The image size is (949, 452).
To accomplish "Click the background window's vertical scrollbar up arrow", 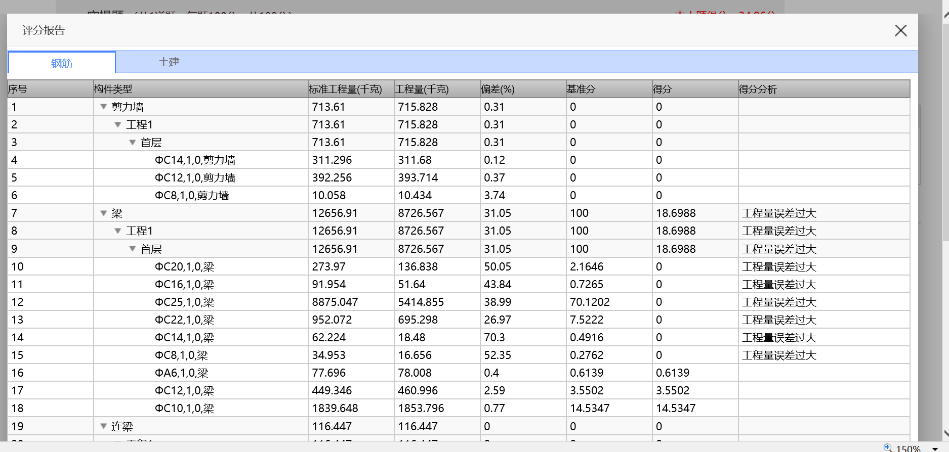I will tap(946, 15).
